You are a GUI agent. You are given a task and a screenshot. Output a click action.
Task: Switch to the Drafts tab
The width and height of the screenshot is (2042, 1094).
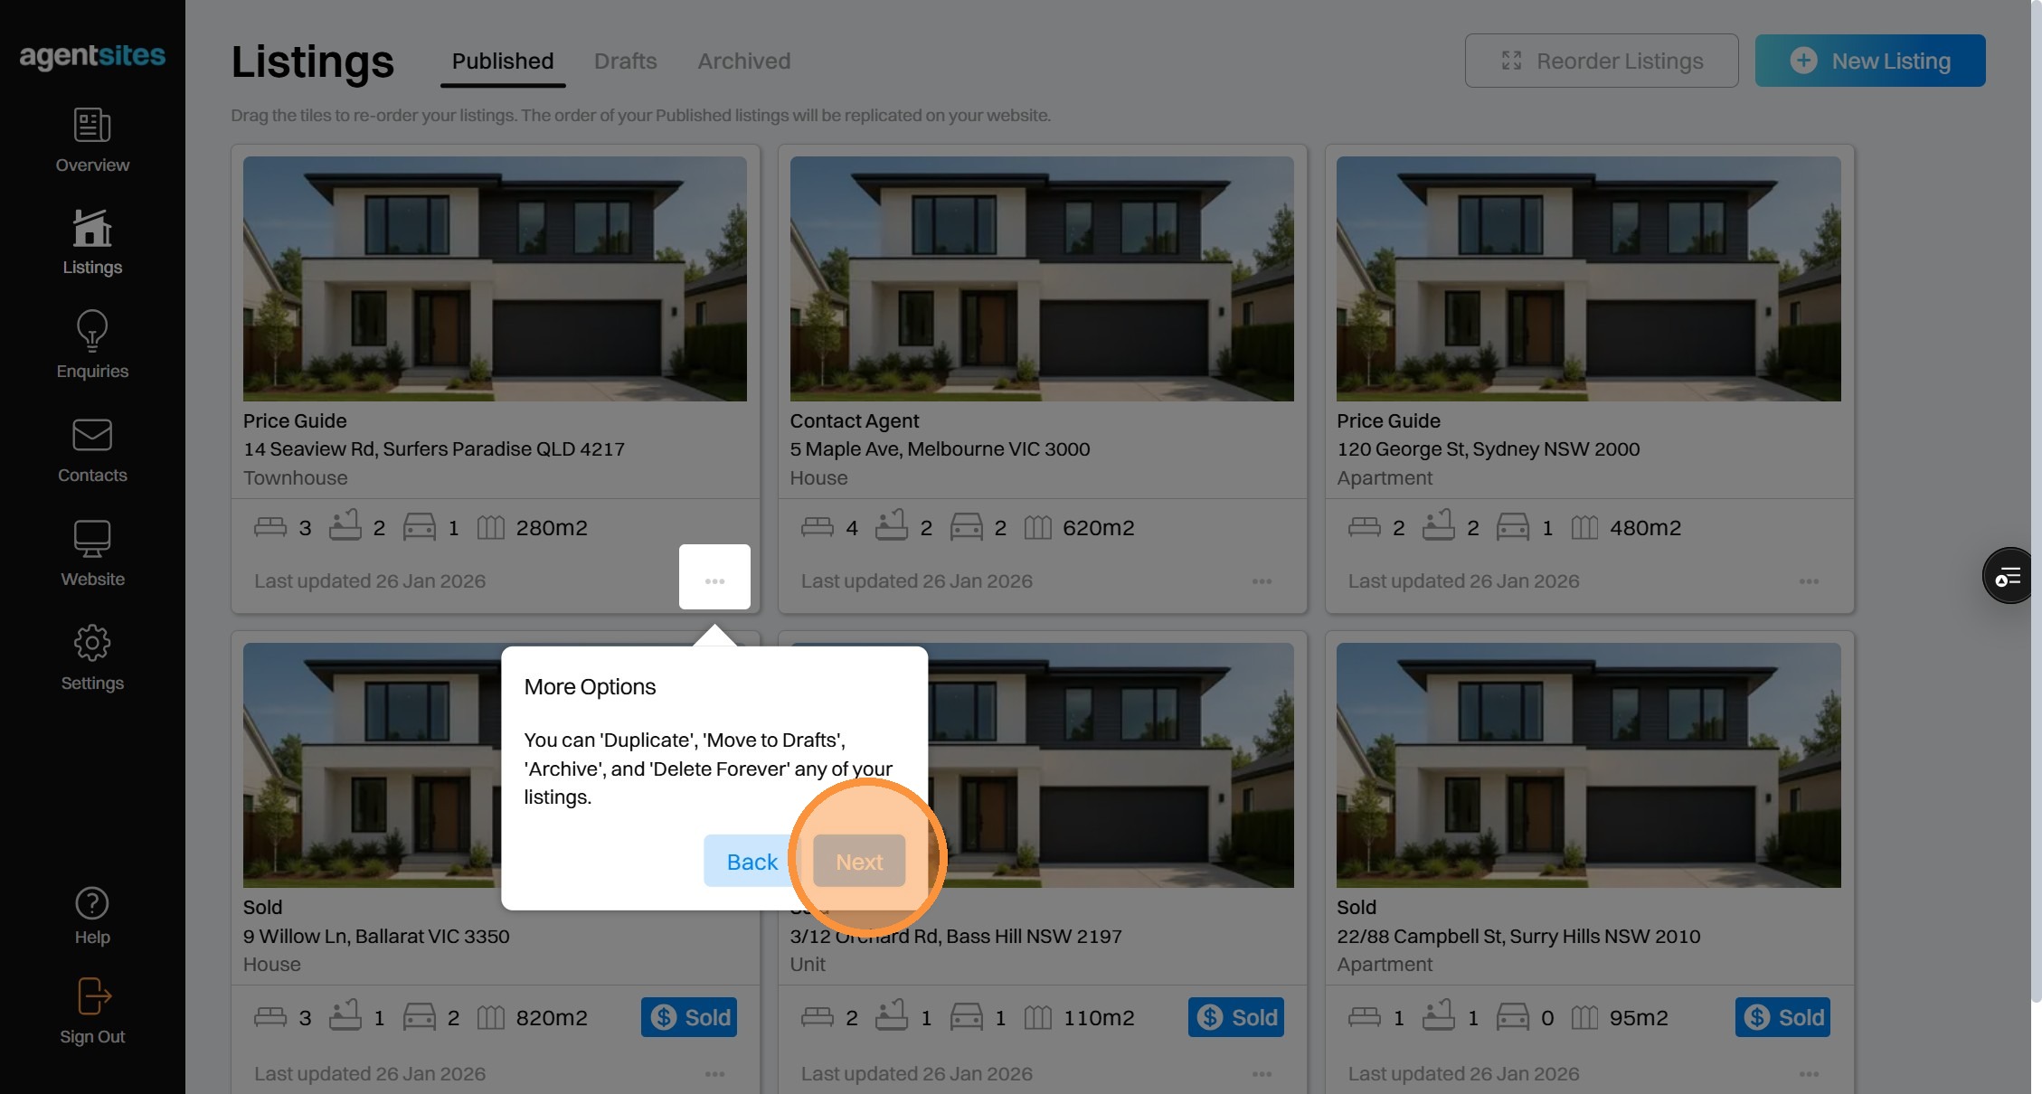pyautogui.click(x=625, y=61)
